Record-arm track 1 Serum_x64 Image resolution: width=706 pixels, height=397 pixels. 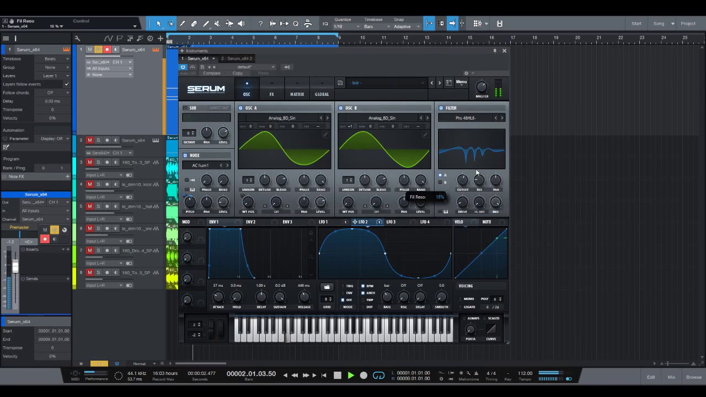107,50
